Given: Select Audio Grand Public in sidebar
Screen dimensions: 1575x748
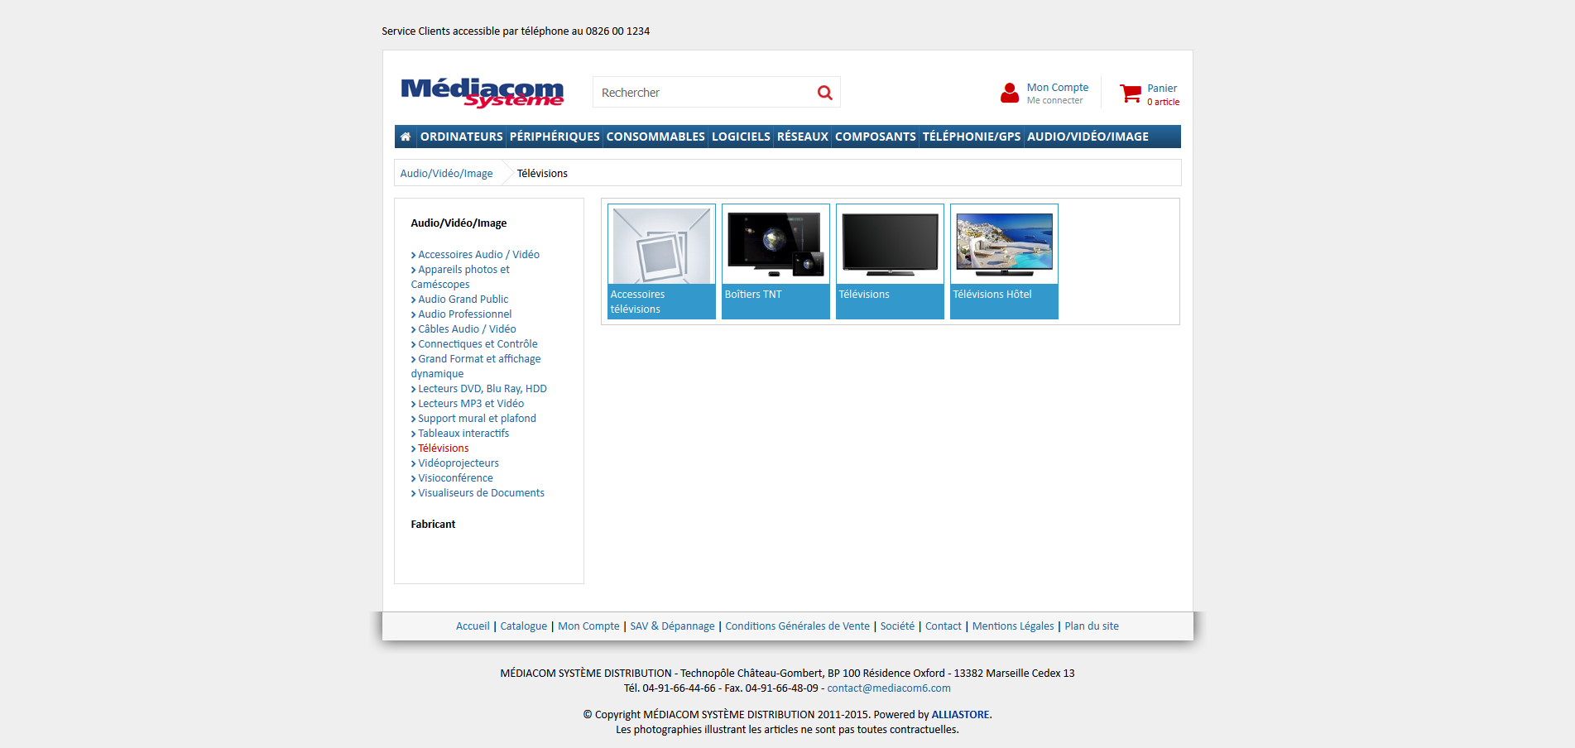Looking at the screenshot, I should [x=463, y=299].
